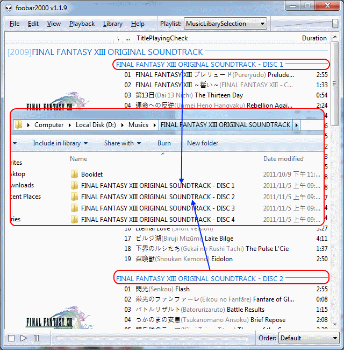Select track 02 Fanfare of Glory
The height and width of the screenshot is (350, 344).
click(226, 299)
